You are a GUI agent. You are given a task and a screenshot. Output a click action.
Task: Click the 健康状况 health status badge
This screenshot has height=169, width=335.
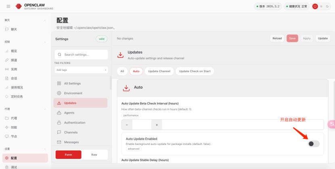point(297,6)
